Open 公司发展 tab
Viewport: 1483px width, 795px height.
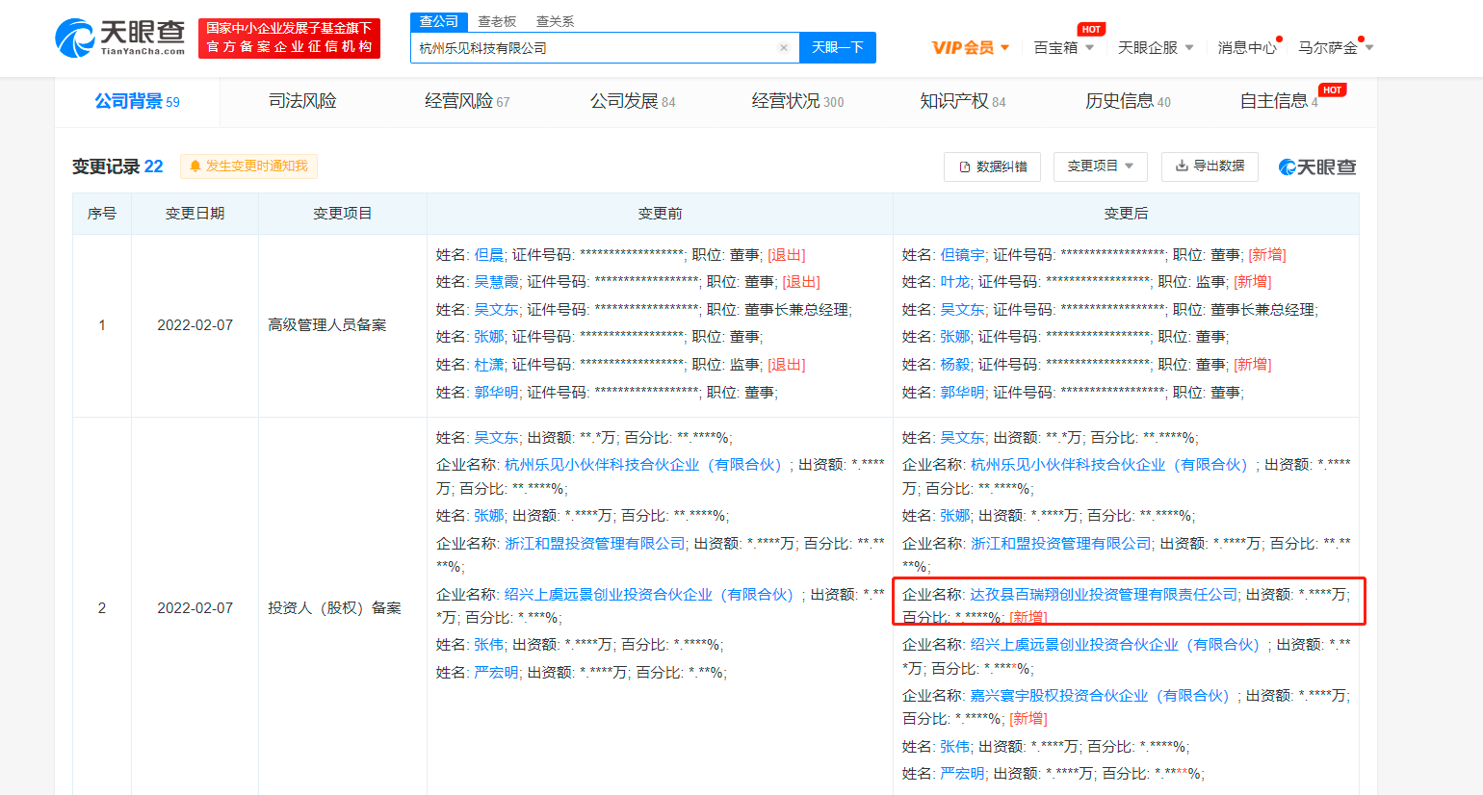coord(633,101)
